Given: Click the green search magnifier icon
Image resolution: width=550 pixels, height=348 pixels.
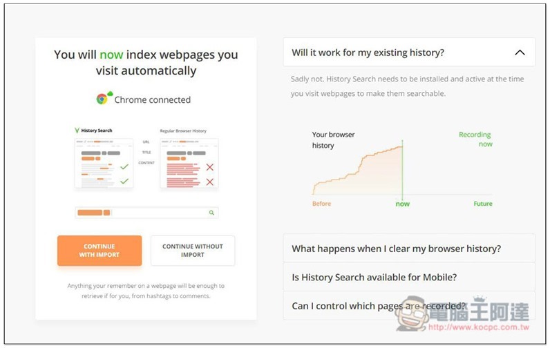Looking at the screenshot, I should coord(211,213).
